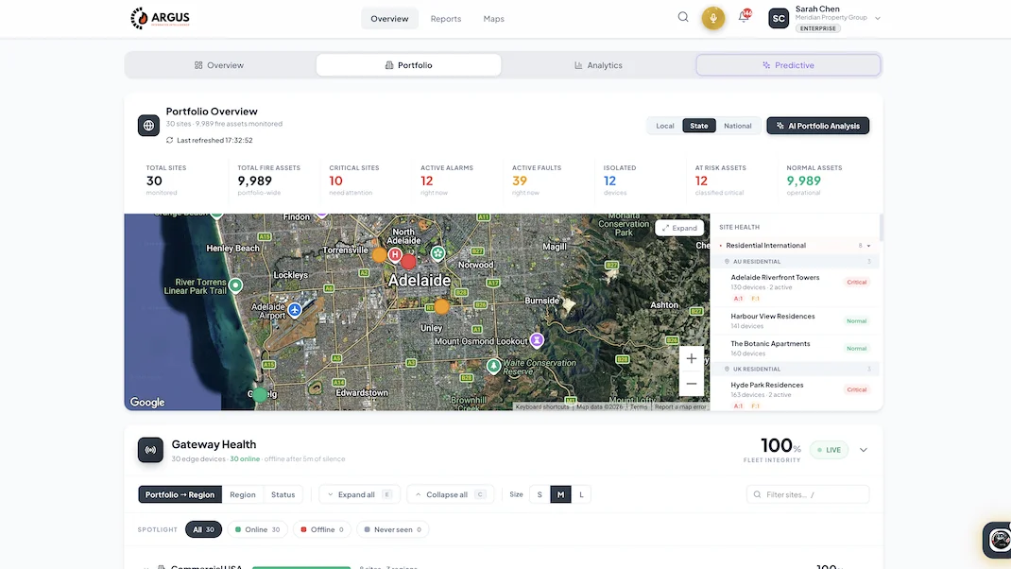Set the card size to M

tap(560, 495)
